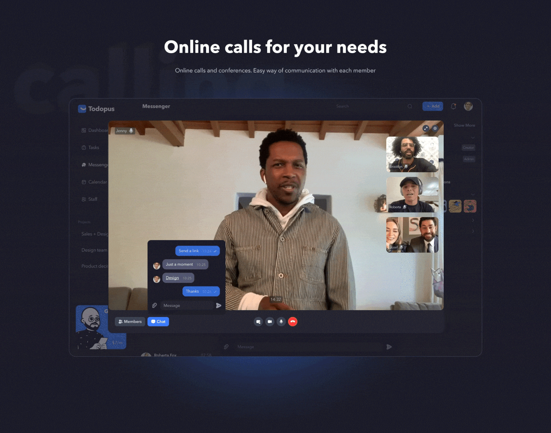Click the Send a link message bubble
This screenshot has width=551, height=433.
197,251
